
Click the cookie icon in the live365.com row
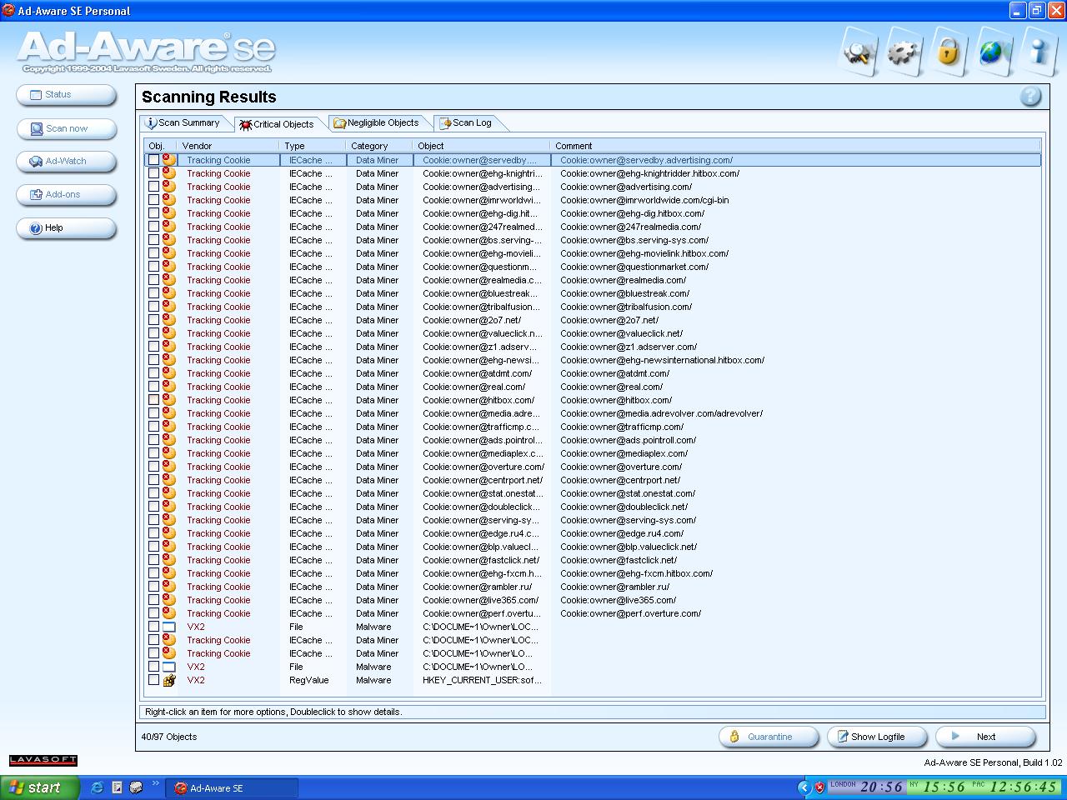point(168,599)
